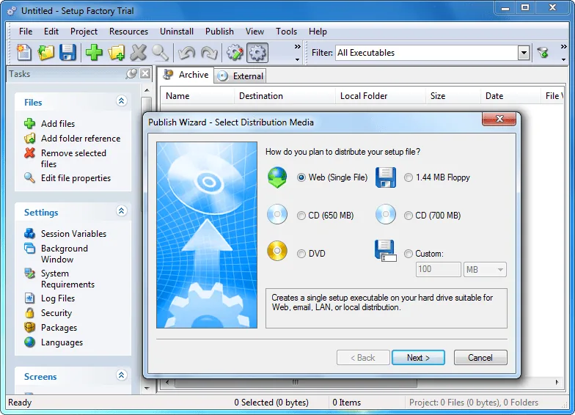Click the New Project toolbar icon
575x415 pixels.
[x=24, y=53]
